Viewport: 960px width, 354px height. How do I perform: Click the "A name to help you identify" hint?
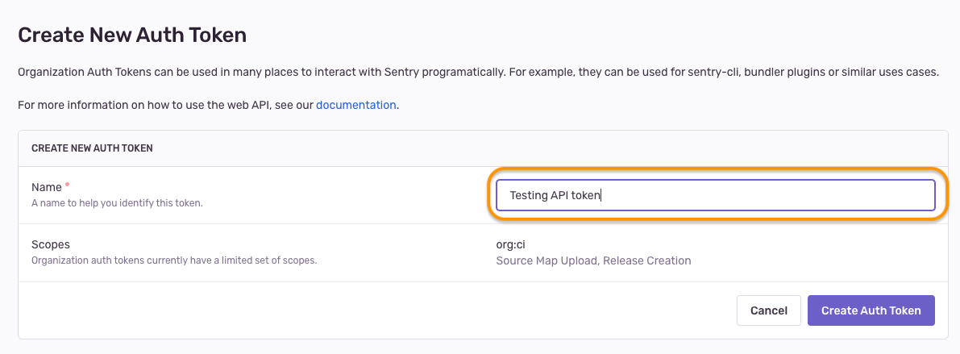click(x=117, y=203)
